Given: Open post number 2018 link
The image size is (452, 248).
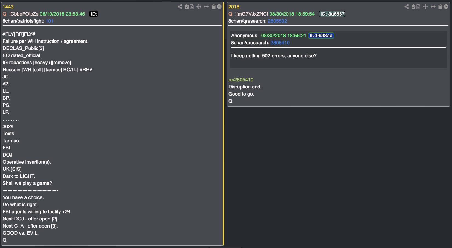Looking at the screenshot, I should [x=234, y=7].
